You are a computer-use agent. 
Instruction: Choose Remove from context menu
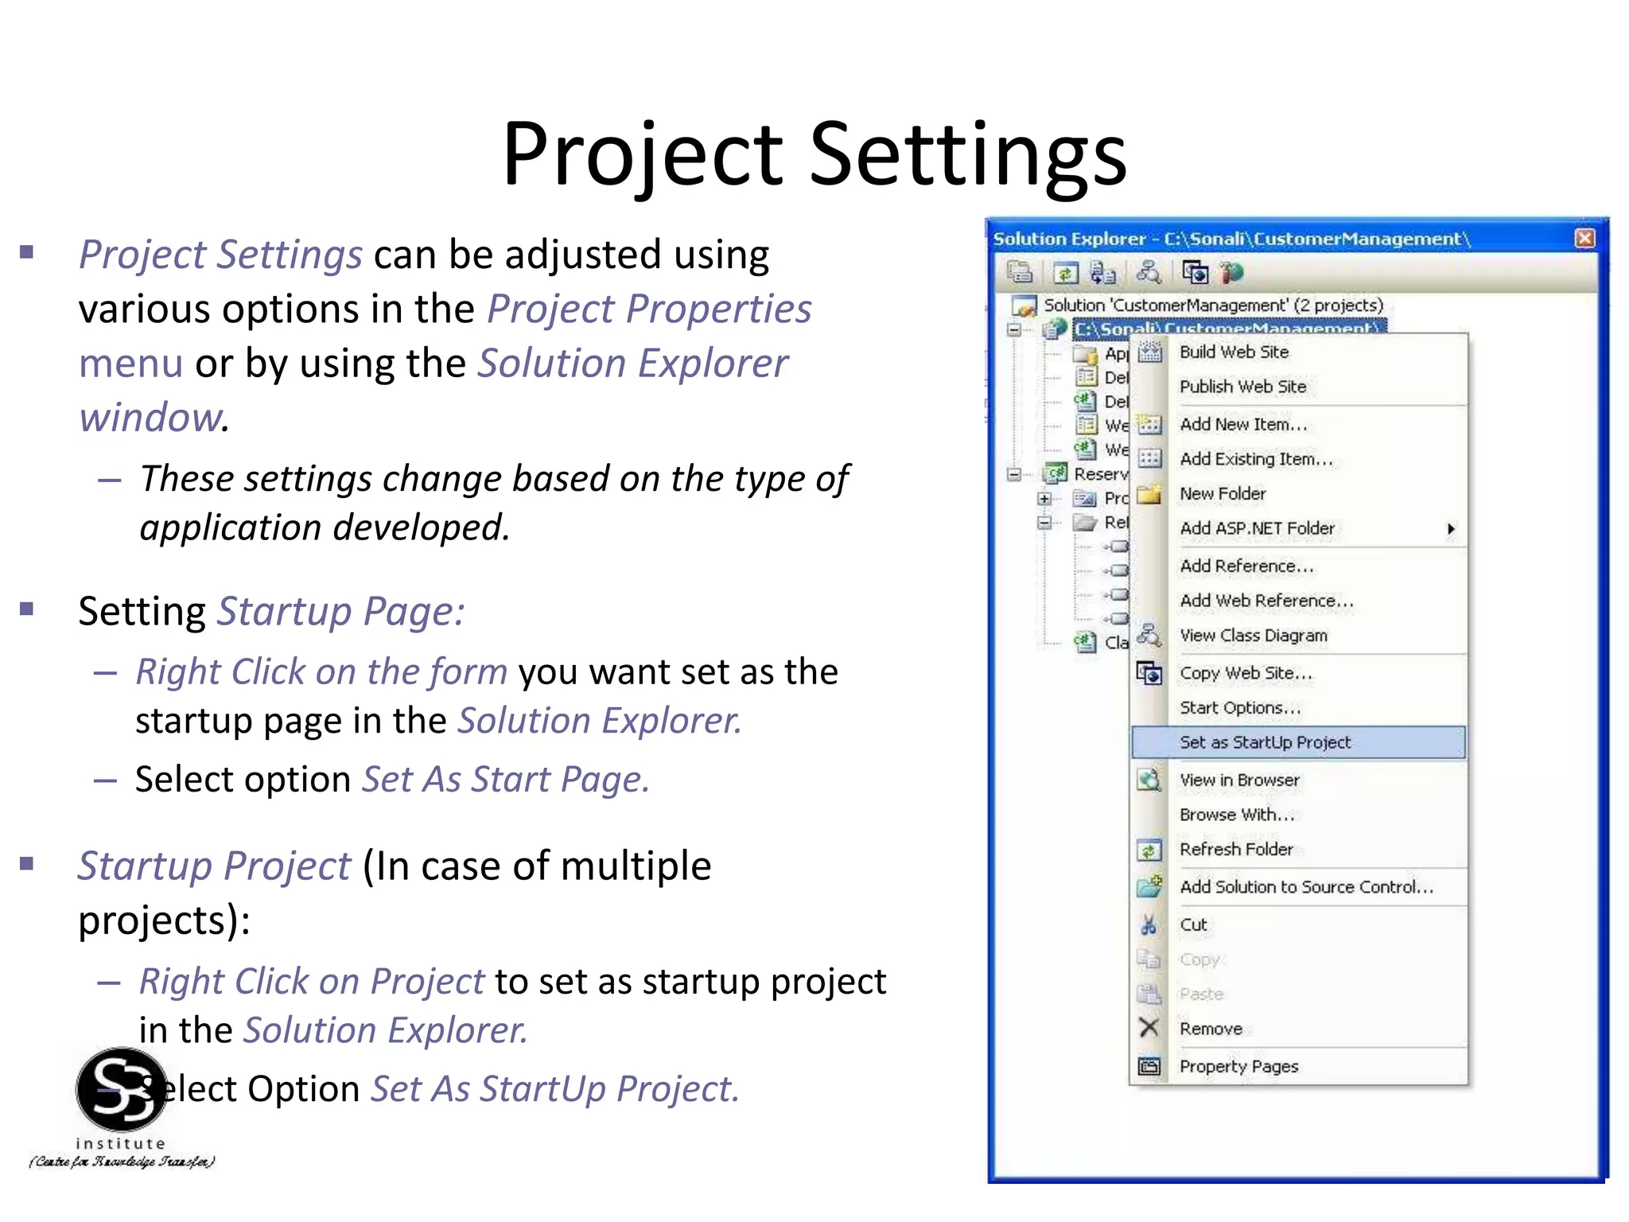point(1298,1029)
